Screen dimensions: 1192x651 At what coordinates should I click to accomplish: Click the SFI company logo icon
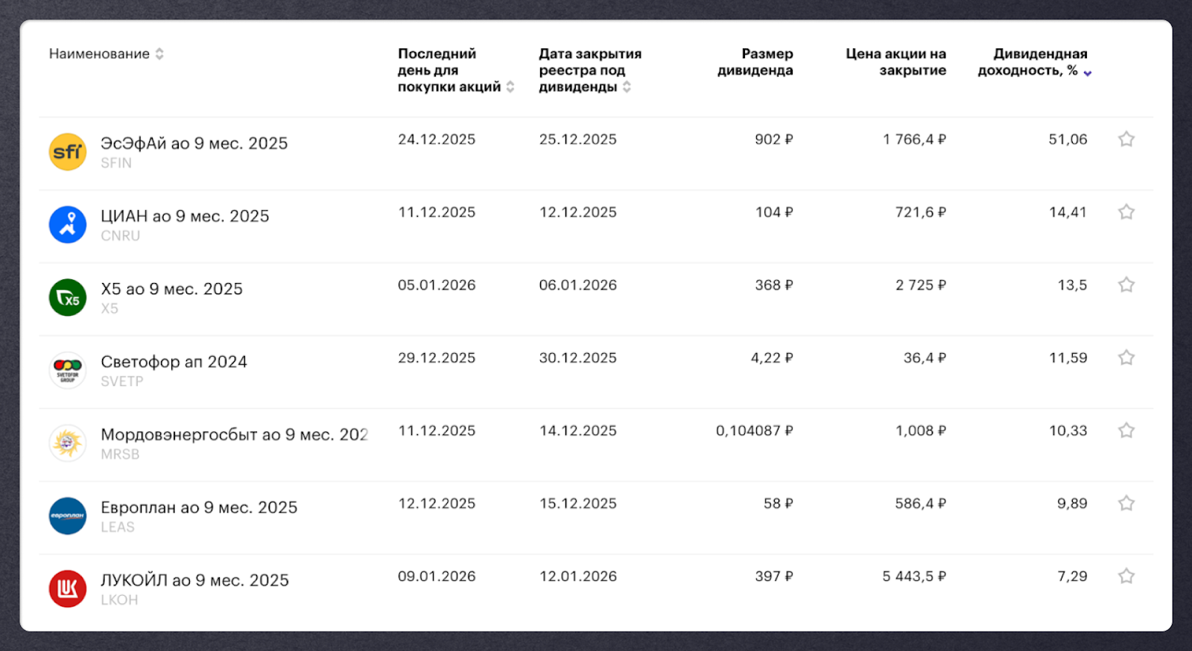[x=68, y=152]
